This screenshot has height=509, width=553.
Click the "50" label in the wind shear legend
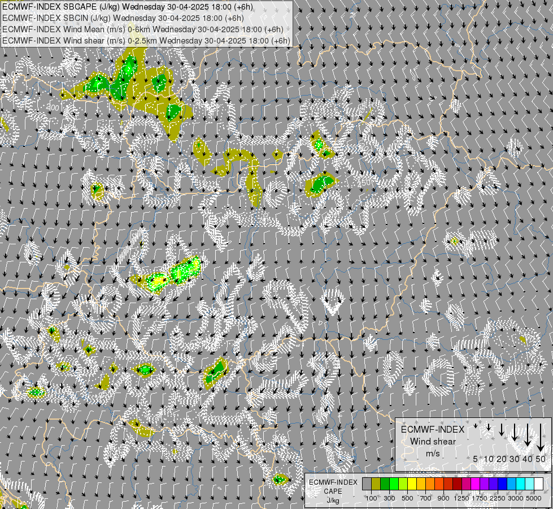[x=541, y=459]
